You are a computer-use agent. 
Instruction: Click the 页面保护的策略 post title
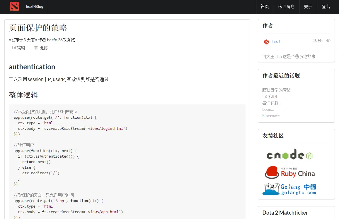38,28
